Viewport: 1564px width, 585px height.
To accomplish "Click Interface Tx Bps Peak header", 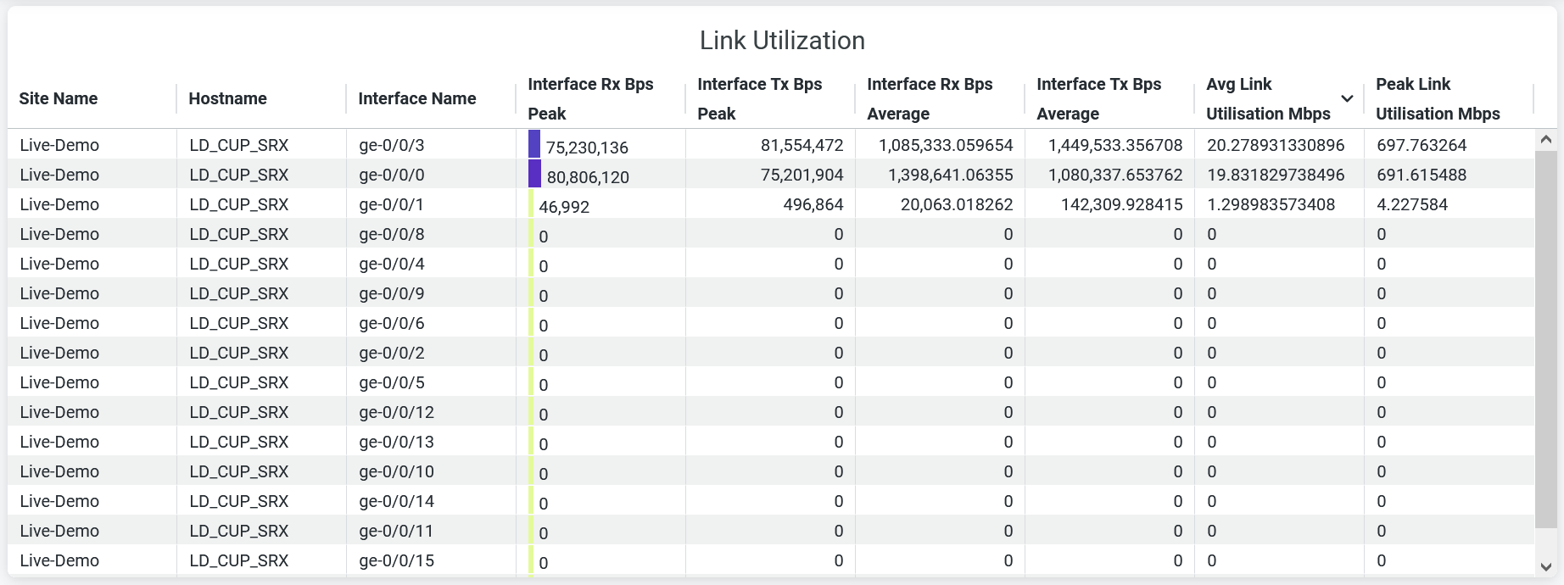I will (x=759, y=98).
